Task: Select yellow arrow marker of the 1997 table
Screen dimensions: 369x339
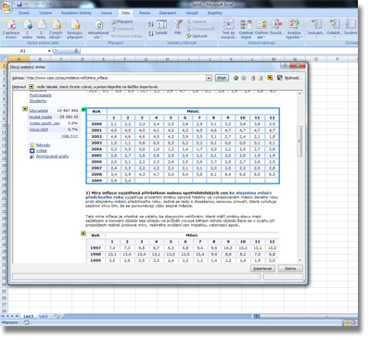Action: 83,233
